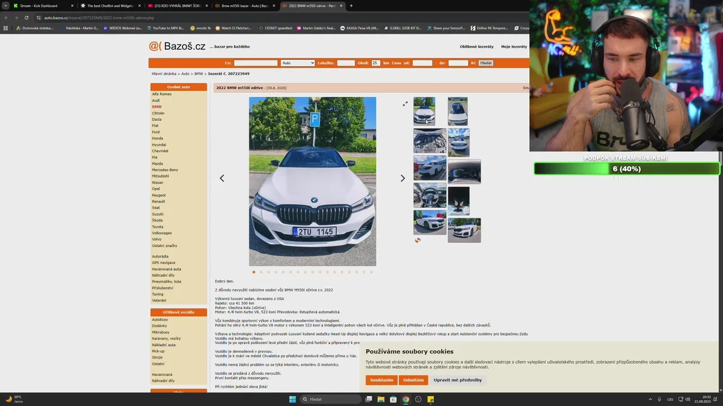The width and height of the screenshot is (723, 406).
Task: Accept cookies with the Souhlasím button
Action: 382,380
